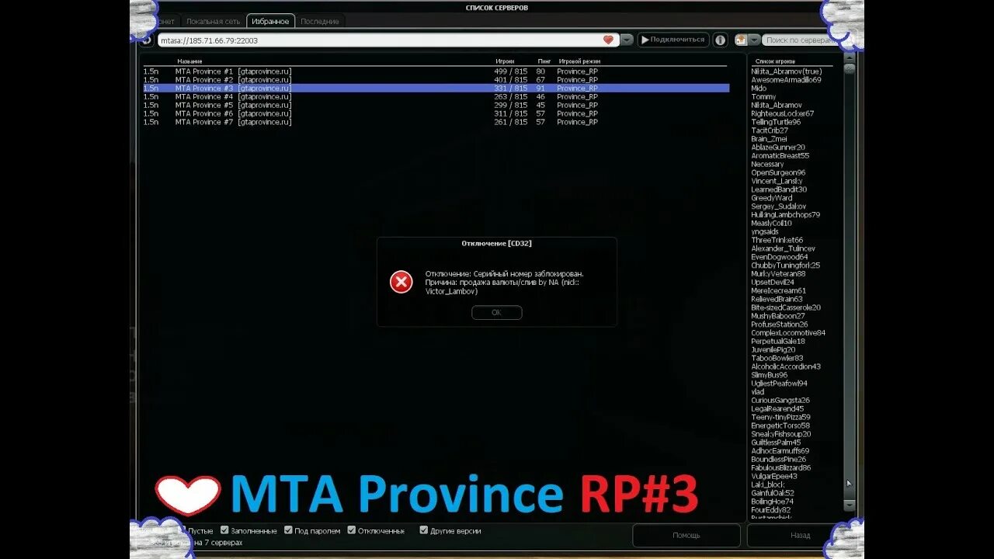Select server row MTA Province #6
Image resolution: width=994 pixels, height=559 pixels.
pyautogui.click(x=436, y=113)
